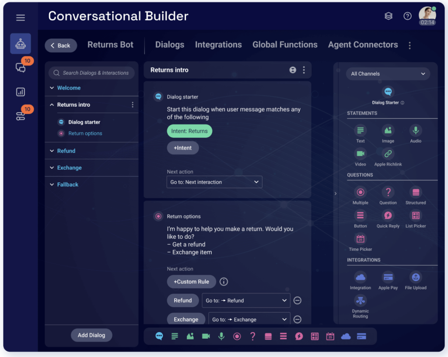Screen dimensions: 448x357
Task: Remove the Refund rule with minus icon
Action: pyautogui.click(x=297, y=301)
